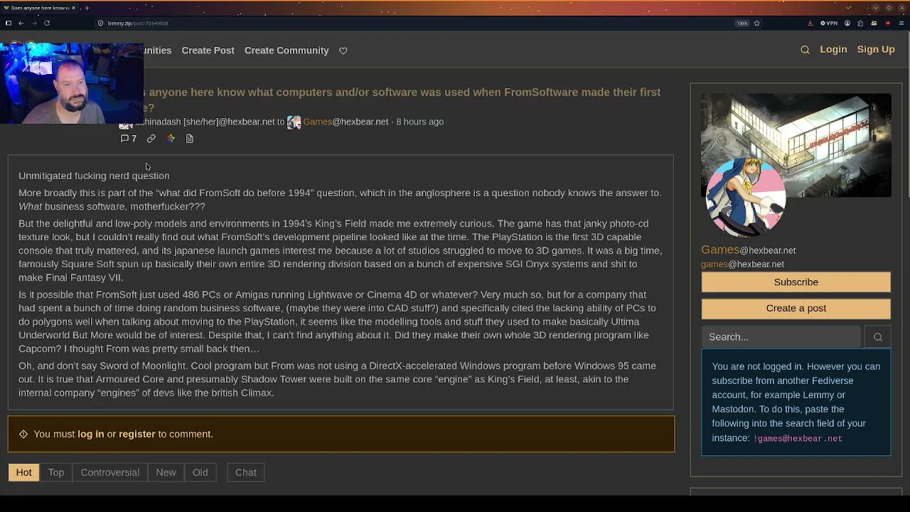Show site security shield info in address bar
This screenshot has width=910, height=512.
coord(100,23)
